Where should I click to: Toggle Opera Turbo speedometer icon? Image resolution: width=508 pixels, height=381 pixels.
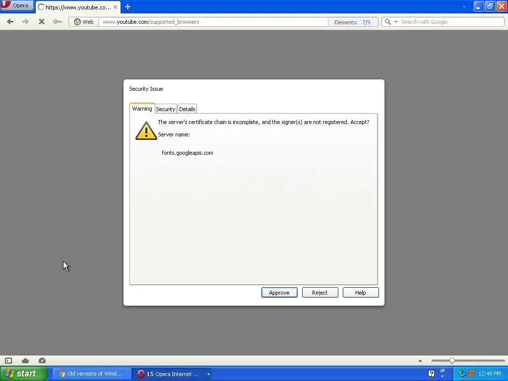pos(42,361)
